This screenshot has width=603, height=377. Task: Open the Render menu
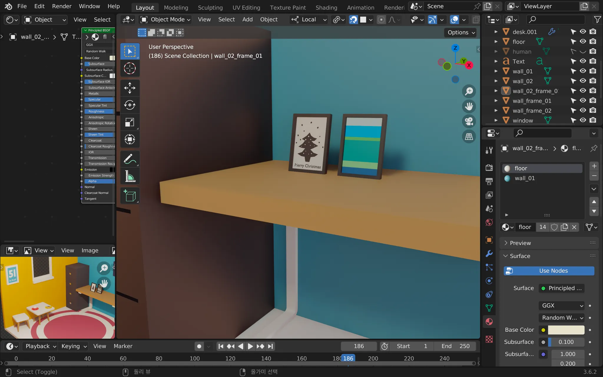coord(62,6)
